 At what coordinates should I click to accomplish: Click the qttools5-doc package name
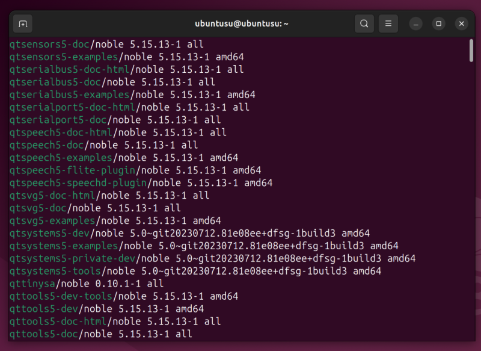(x=43, y=334)
